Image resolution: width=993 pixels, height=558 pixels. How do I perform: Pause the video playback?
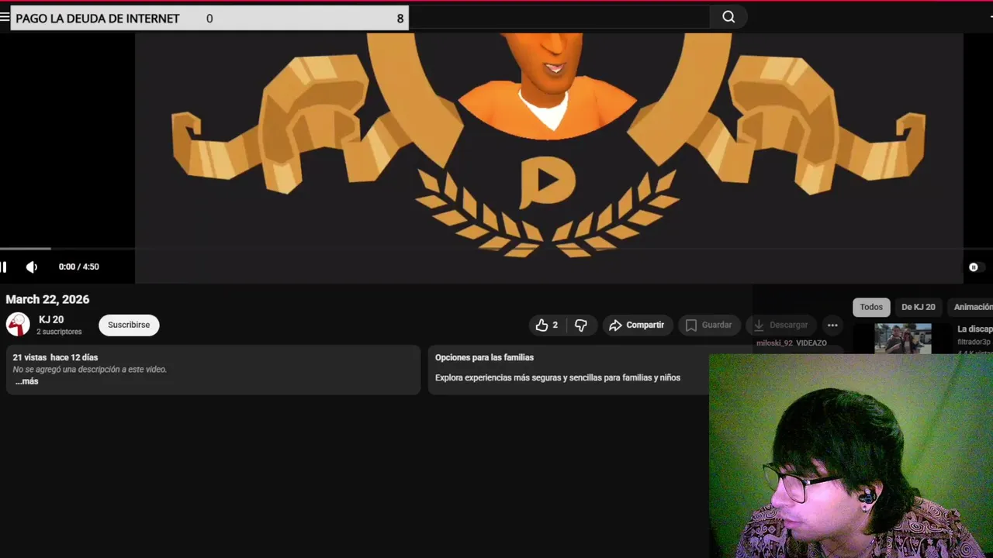(x=4, y=267)
